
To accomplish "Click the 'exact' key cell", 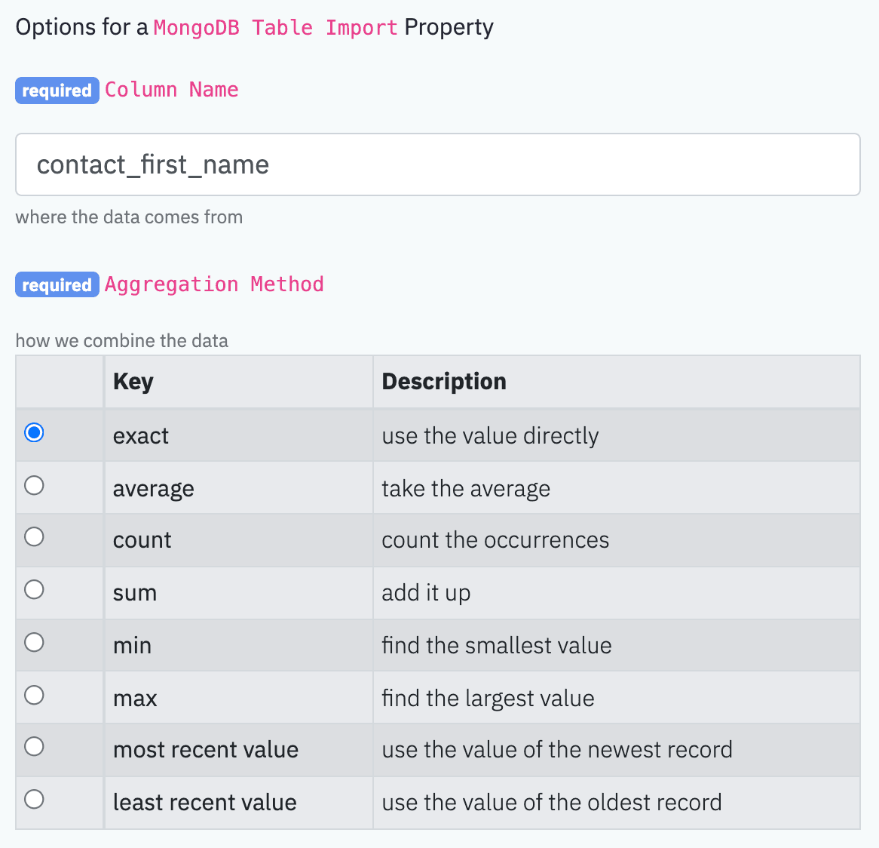I will click(238, 436).
